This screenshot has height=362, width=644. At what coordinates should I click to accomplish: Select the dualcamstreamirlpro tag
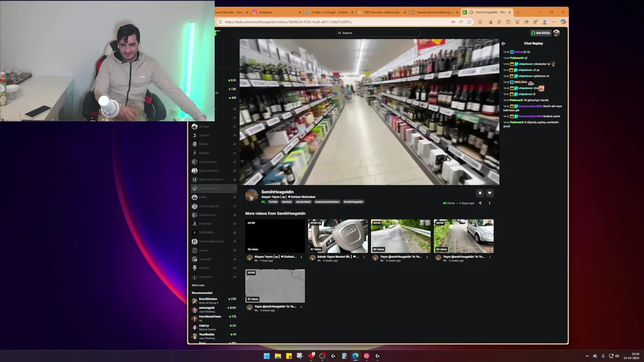[327, 202]
